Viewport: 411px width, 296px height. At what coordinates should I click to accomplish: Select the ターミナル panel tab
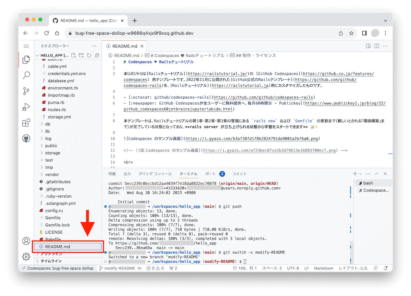pyautogui.click(x=188, y=174)
